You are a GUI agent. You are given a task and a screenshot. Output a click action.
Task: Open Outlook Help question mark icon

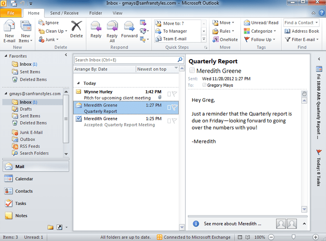point(321,13)
